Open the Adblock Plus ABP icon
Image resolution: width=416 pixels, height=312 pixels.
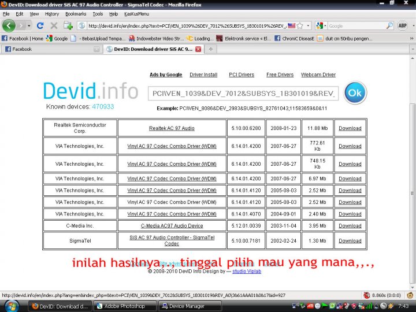(402, 26)
